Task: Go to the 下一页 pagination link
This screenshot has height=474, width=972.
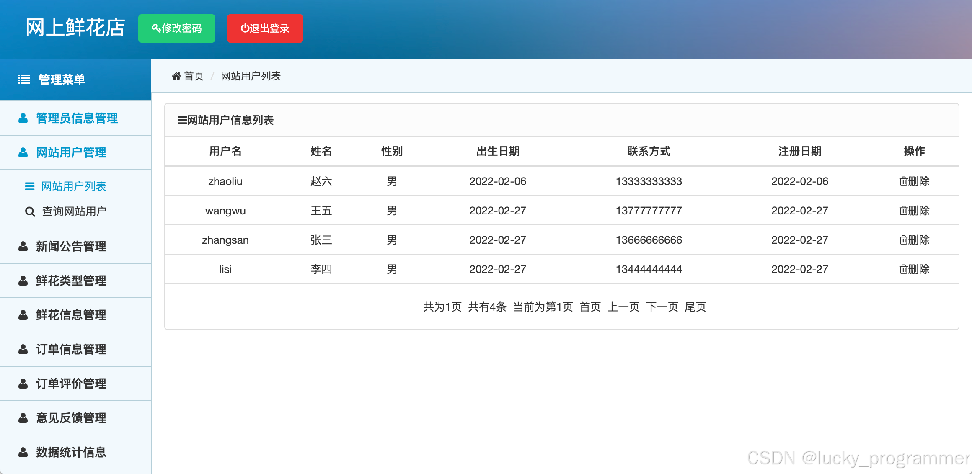Action: 662,307
